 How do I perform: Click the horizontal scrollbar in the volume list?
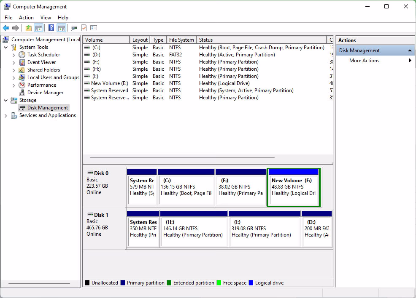click(x=182, y=158)
